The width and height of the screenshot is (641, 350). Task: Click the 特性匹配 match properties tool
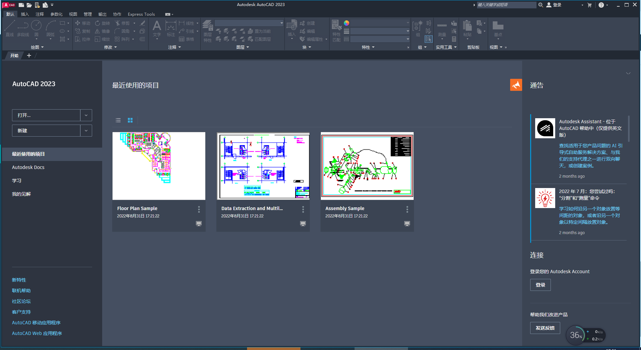337,31
